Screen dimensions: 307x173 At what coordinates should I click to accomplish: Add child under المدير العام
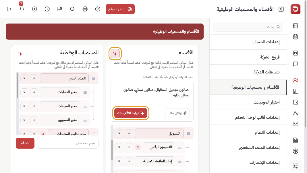click(34, 78)
